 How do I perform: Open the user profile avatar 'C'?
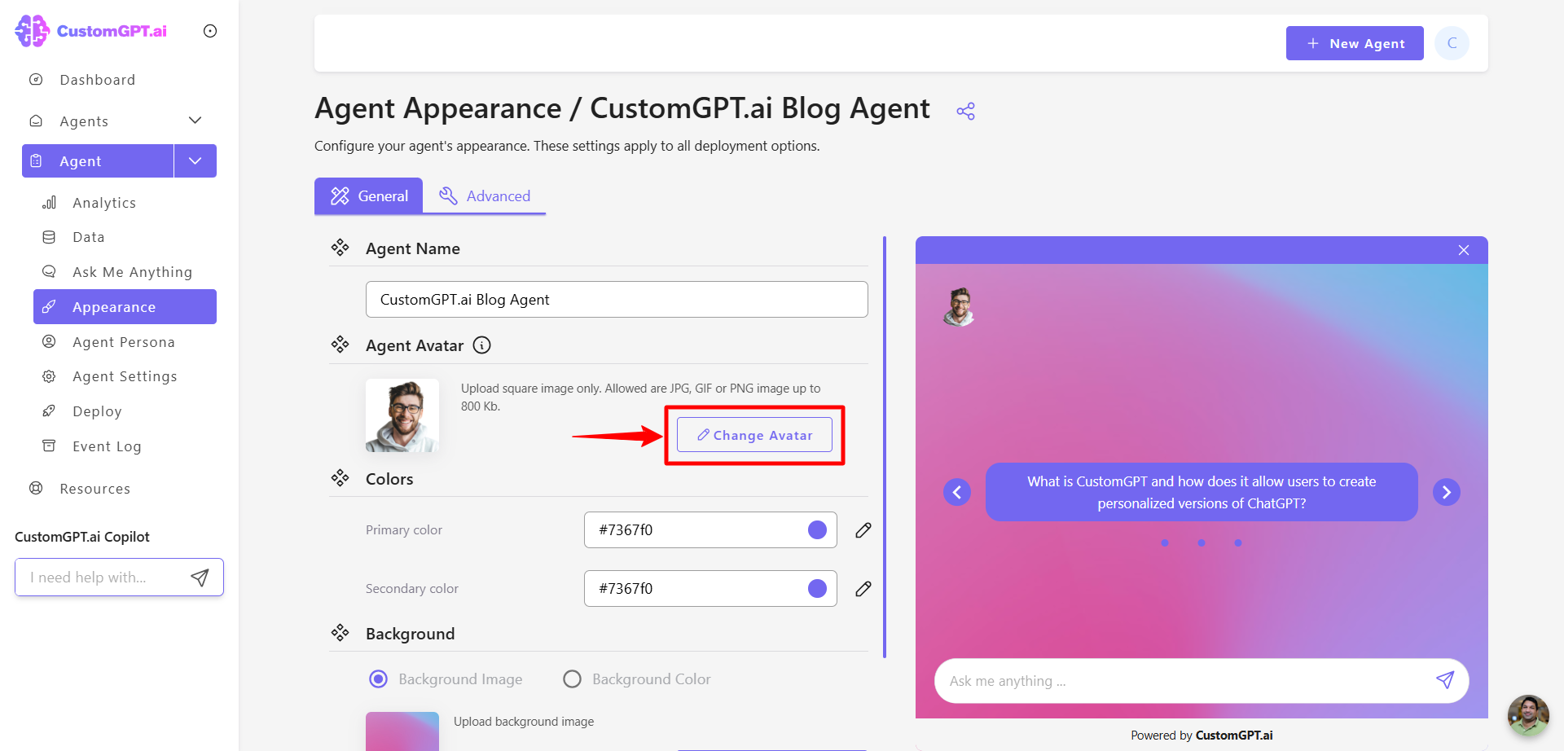point(1452,43)
